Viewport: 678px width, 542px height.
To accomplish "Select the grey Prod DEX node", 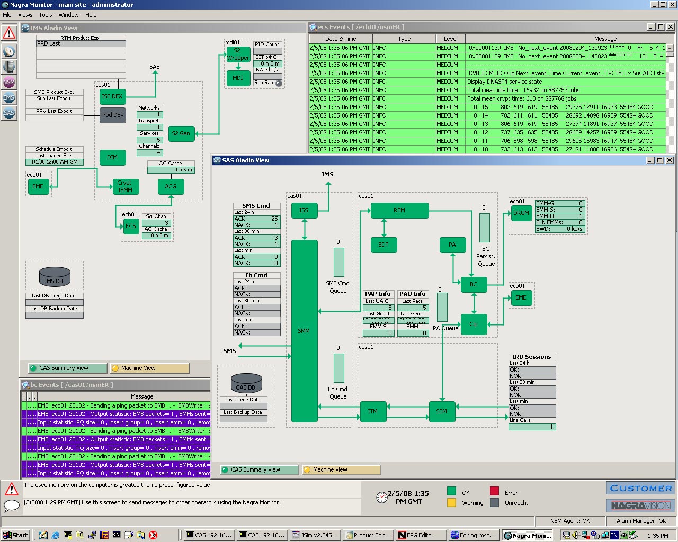I will 112,115.
